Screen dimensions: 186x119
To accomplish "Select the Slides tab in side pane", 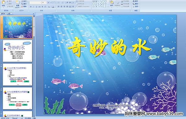I will coord(3,14).
